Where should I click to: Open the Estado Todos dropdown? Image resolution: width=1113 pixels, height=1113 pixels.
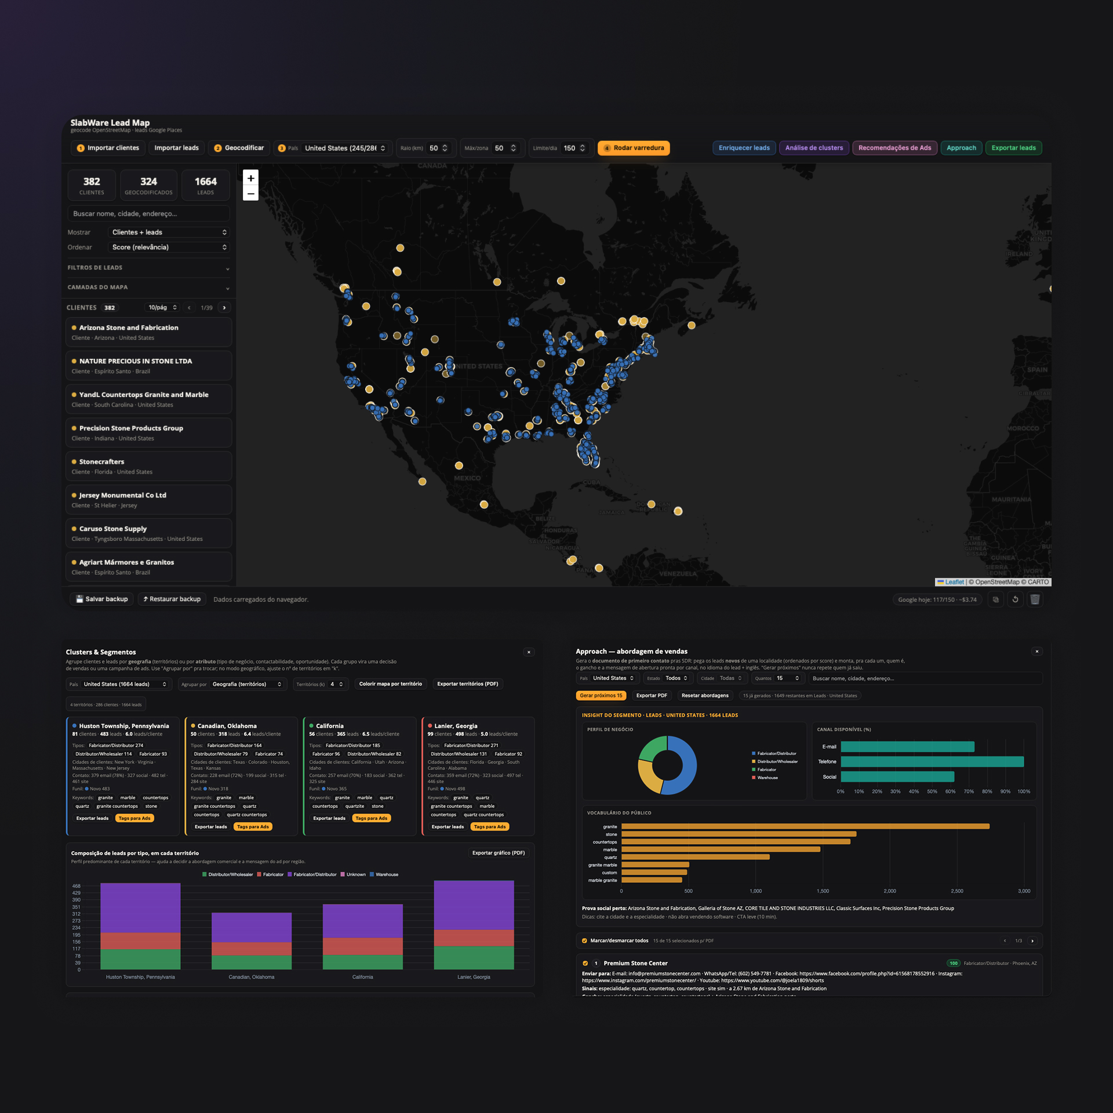click(676, 678)
